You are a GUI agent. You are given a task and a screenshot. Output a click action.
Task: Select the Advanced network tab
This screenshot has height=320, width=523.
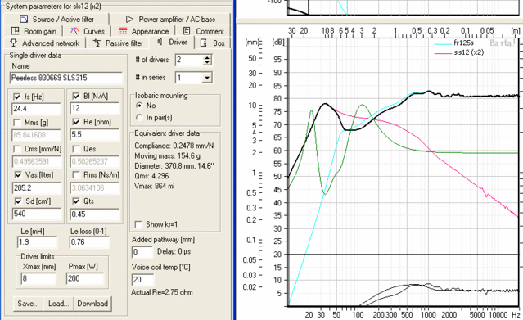click(45, 43)
